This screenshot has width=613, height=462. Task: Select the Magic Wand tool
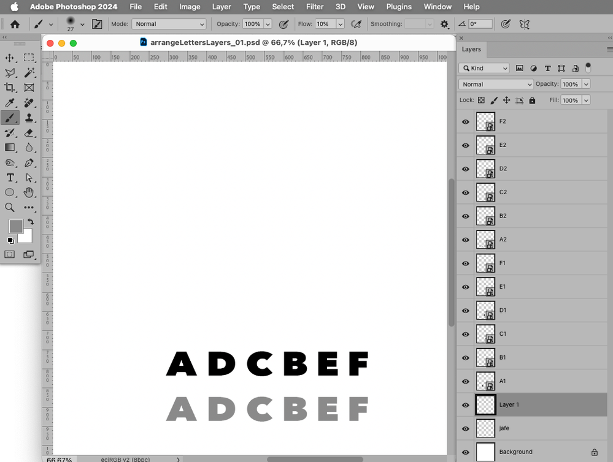click(29, 73)
